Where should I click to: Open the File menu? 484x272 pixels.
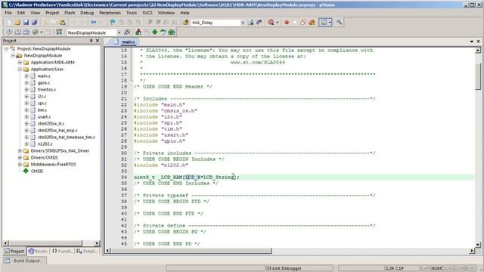click(x=8, y=13)
